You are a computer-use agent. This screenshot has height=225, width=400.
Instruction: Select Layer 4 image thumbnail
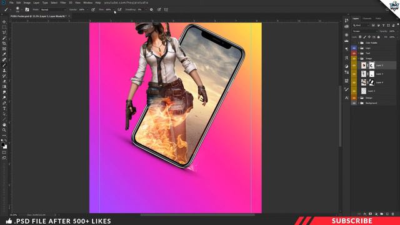(x=364, y=82)
